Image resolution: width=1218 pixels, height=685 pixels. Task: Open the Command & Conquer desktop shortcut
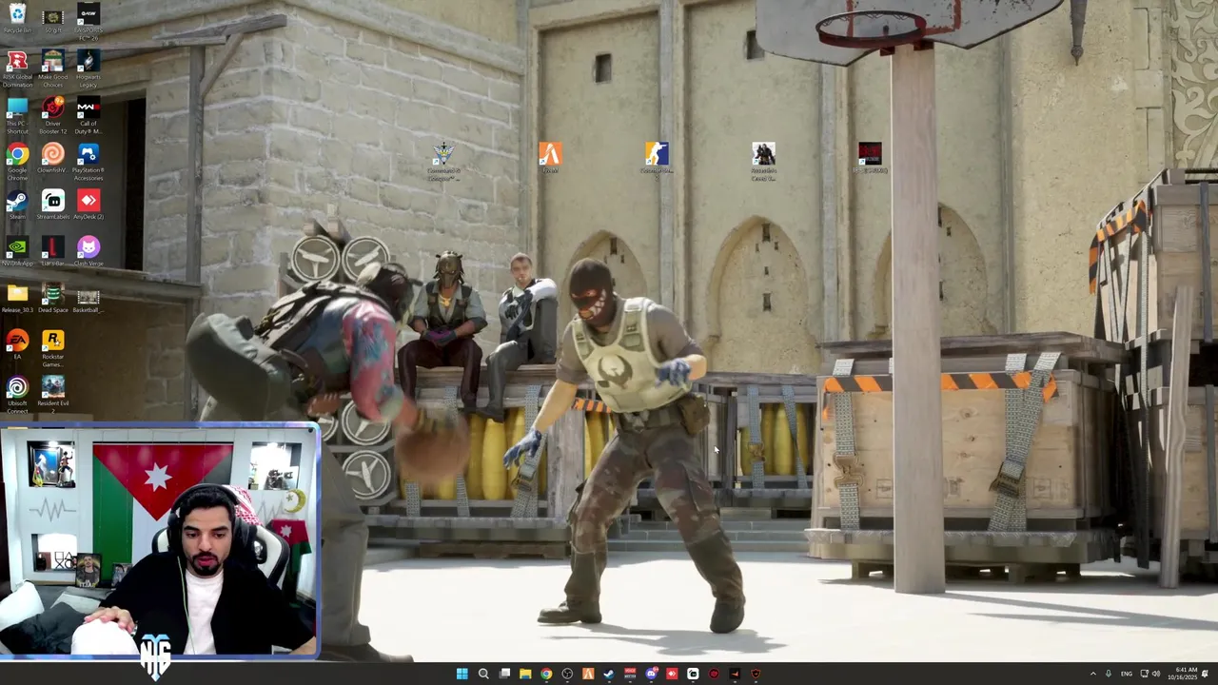pyautogui.click(x=443, y=161)
